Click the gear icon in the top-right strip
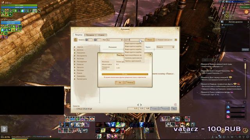 point(227,2)
